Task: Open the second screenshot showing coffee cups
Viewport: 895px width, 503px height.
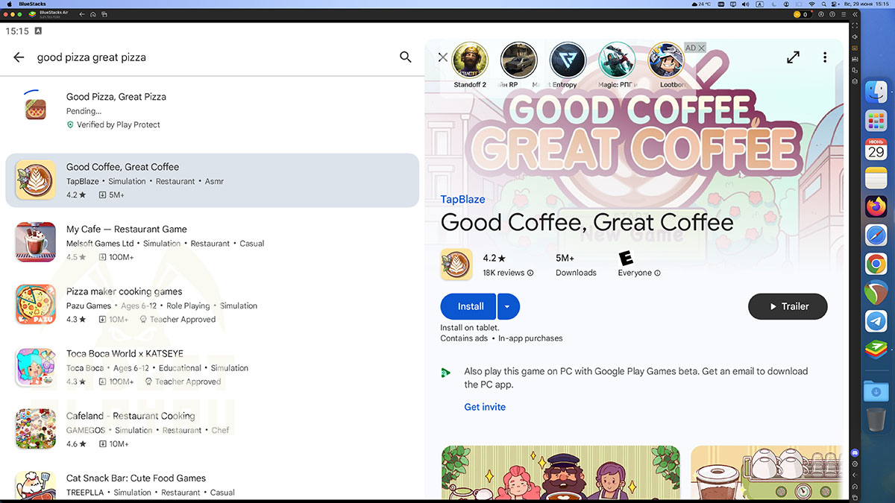Action: 767,472
